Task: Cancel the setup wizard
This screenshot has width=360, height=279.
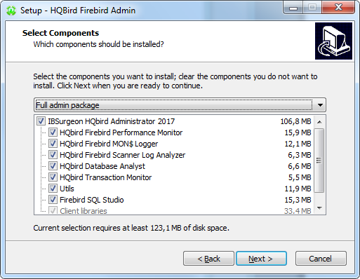Action: 321,259
